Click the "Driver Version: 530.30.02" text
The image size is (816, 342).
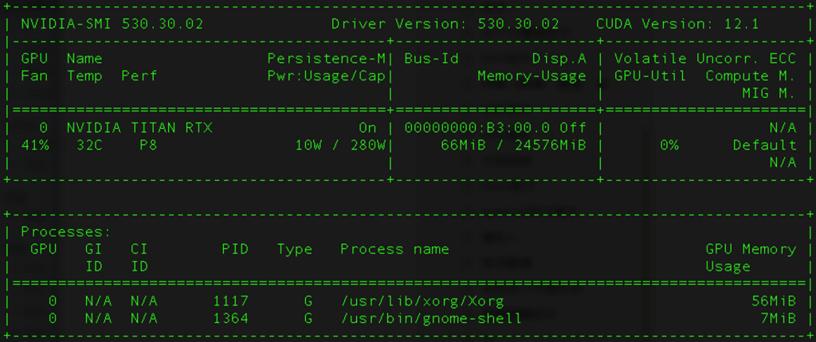[x=445, y=24]
